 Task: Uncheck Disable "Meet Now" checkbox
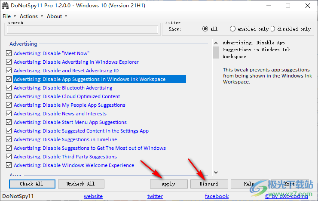(x=9, y=53)
